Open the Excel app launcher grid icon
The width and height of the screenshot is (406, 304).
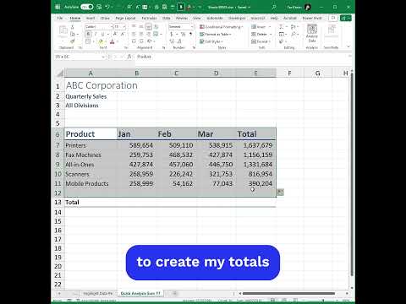58,7
